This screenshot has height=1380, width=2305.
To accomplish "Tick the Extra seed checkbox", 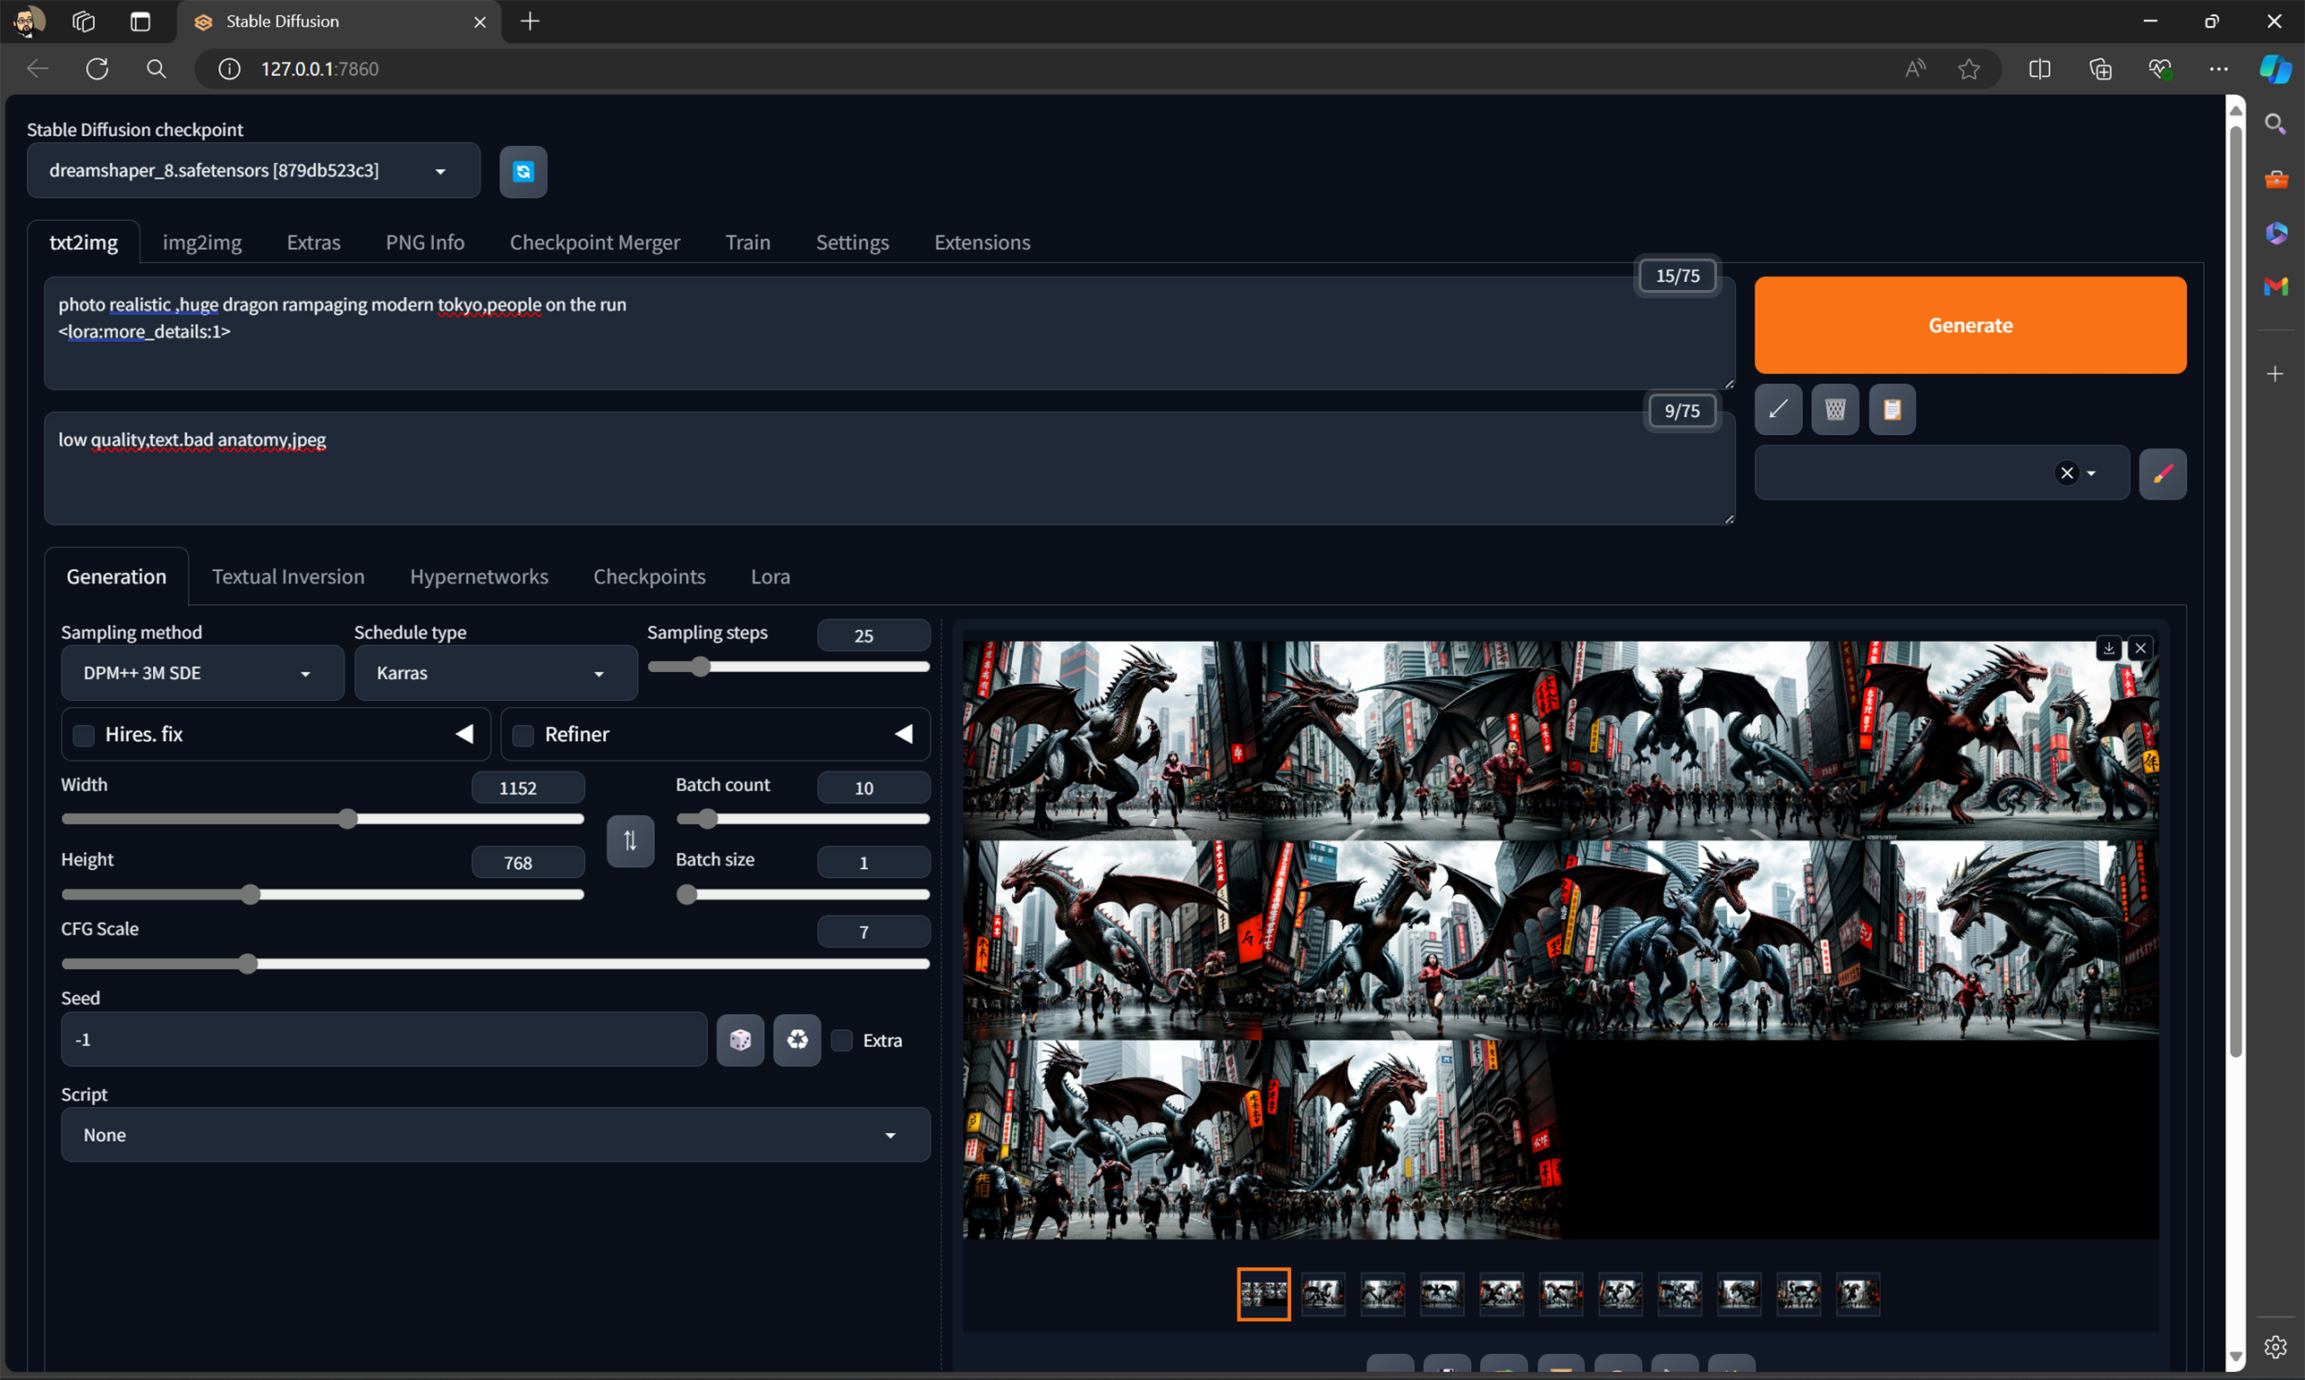I will tap(841, 1040).
